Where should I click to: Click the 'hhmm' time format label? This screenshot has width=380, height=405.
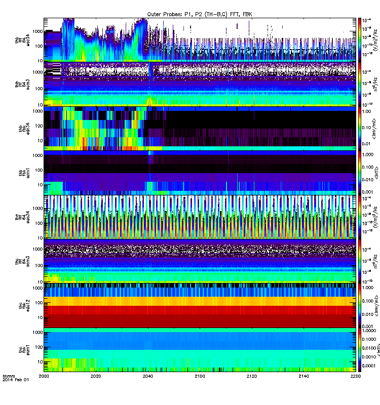[9, 376]
